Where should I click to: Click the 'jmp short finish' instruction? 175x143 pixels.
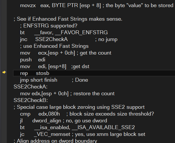point(38,80)
